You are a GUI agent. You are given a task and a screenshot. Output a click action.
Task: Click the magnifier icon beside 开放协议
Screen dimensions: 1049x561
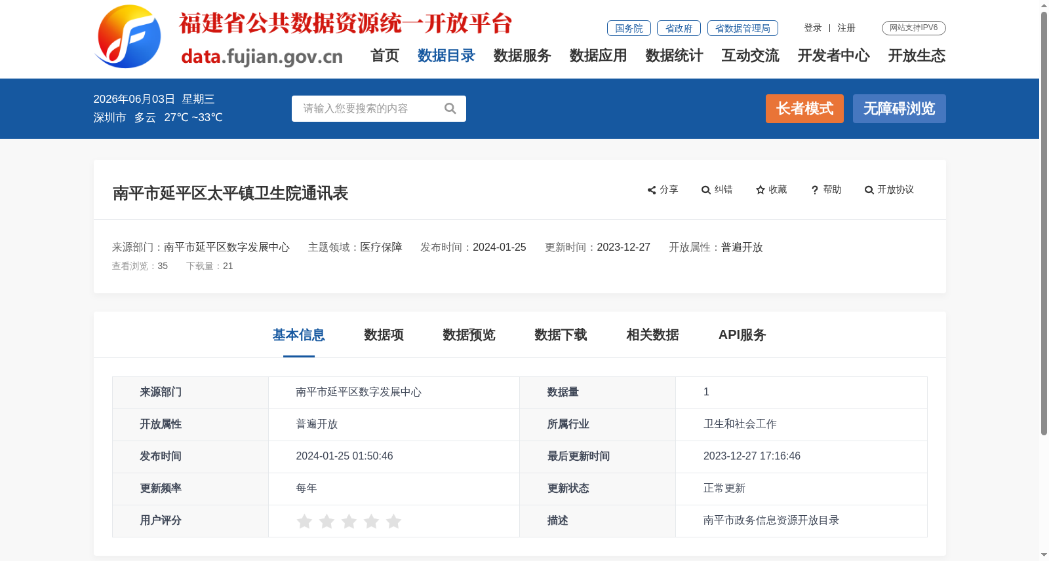click(x=869, y=190)
